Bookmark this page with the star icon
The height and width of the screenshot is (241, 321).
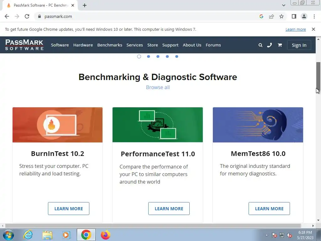point(282,16)
